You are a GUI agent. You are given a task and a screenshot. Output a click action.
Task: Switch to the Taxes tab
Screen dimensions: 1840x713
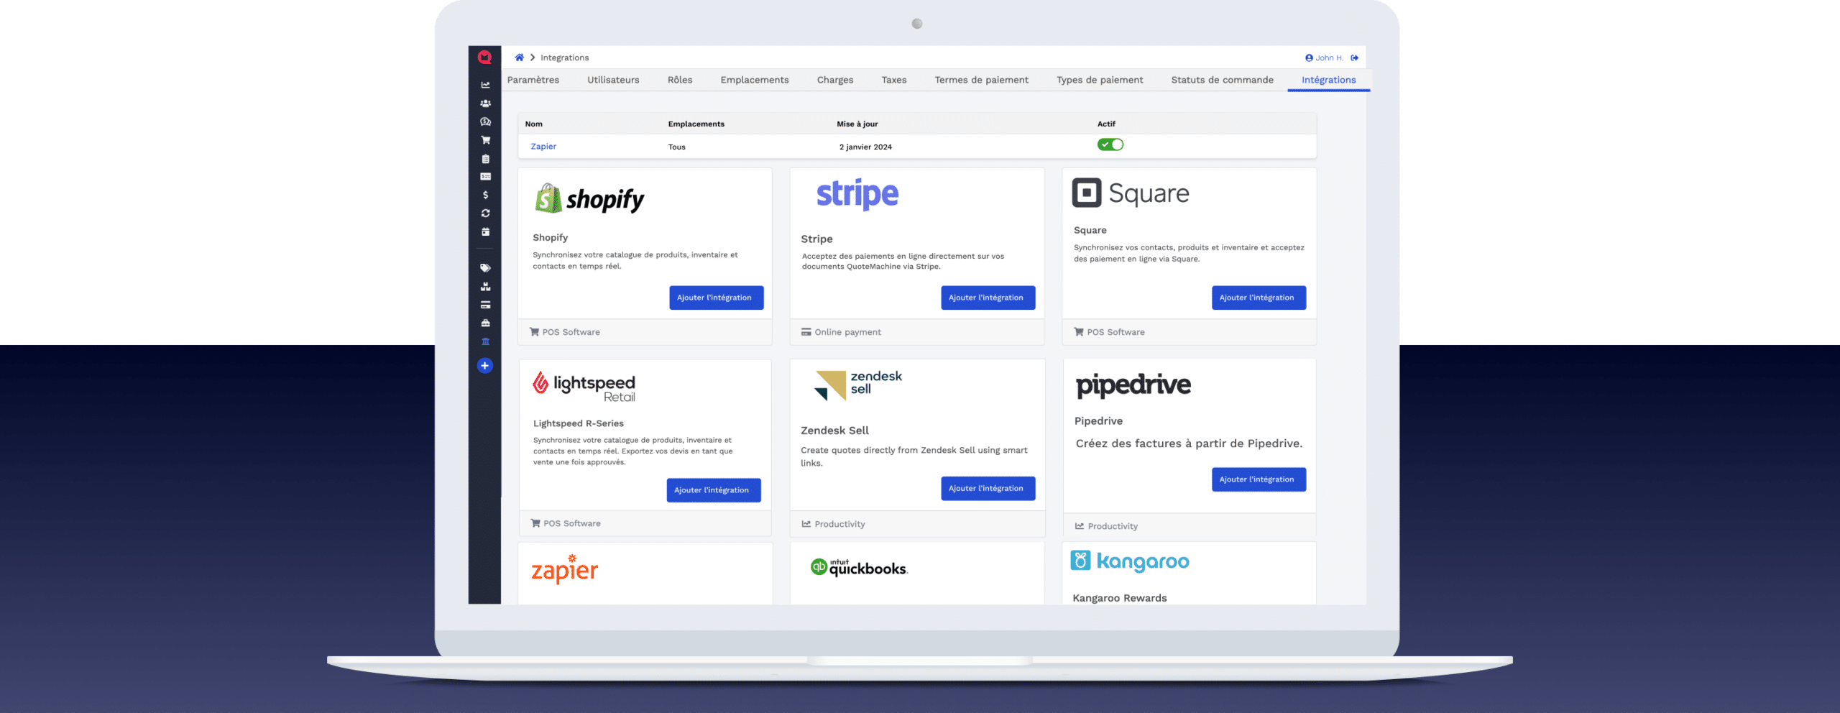pos(894,80)
